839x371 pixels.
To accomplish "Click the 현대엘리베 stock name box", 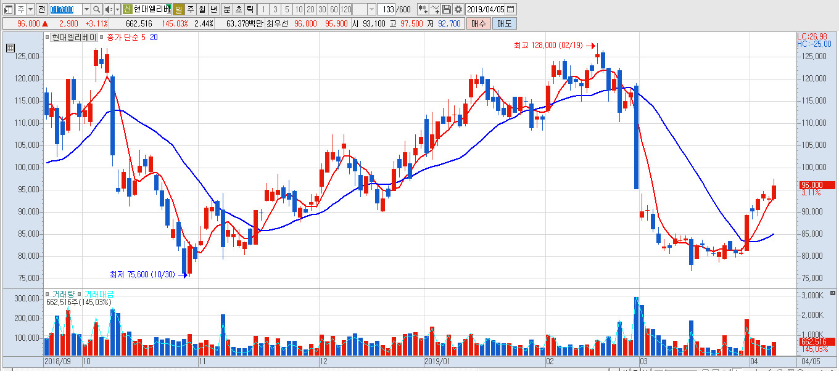I will 152,9.
